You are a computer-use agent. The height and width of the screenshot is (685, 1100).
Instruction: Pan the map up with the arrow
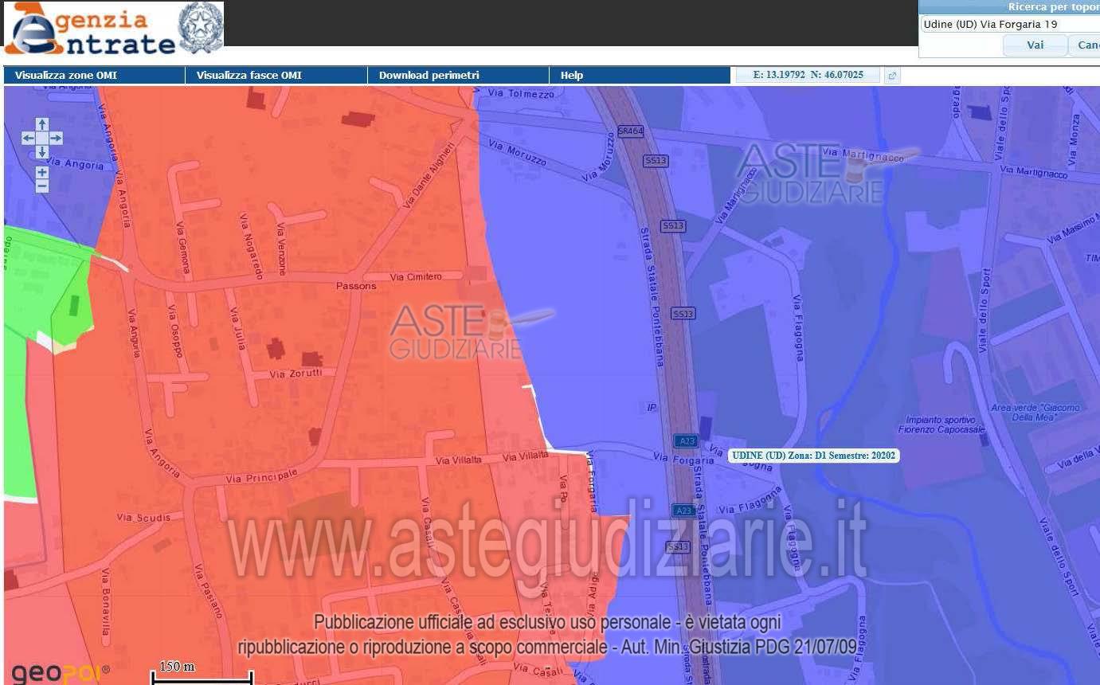(42, 124)
